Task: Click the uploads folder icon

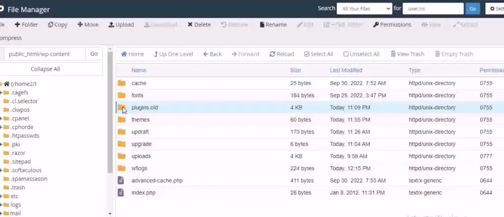Action: pyautogui.click(x=122, y=156)
